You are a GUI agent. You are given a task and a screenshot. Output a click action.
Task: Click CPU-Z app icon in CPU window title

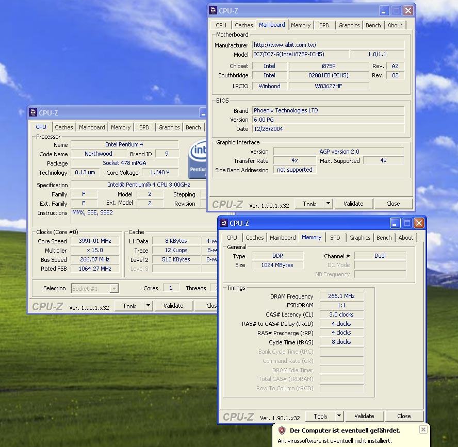point(33,112)
